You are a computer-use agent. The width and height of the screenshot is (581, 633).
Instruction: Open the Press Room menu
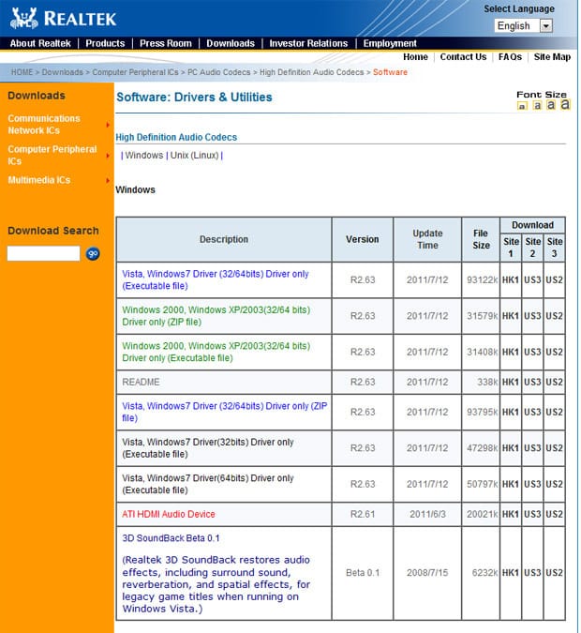point(166,43)
